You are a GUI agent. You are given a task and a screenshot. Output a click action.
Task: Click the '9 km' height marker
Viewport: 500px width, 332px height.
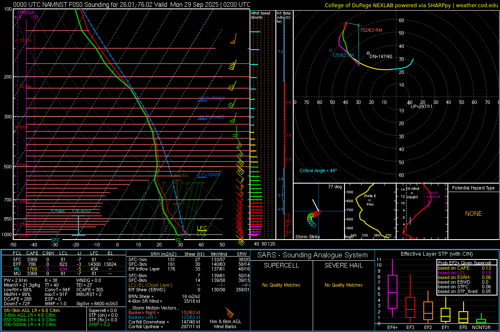coord(24,127)
